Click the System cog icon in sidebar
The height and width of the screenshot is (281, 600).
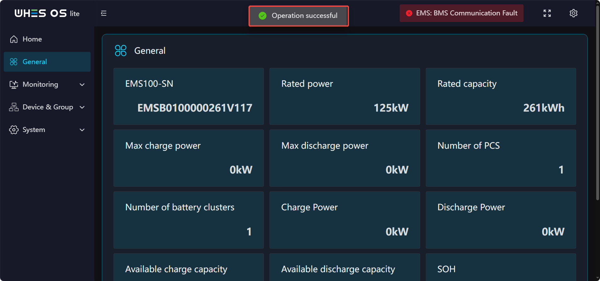pyautogui.click(x=14, y=129)
